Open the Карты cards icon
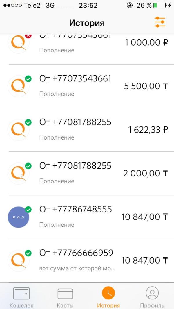Screen dimensions: 174x309 65,294
